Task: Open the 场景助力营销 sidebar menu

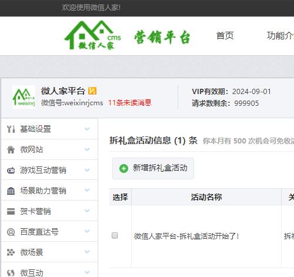Action: (x=49, y=191)
